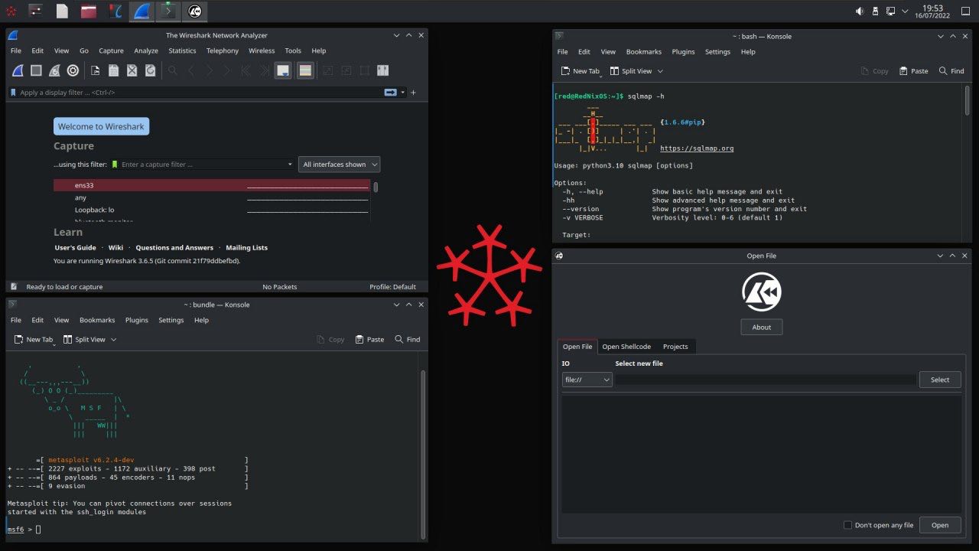979x551 pixels.
Task: Expand Split View dropdown in bash Konsole
Action: [x=660, y=71]
